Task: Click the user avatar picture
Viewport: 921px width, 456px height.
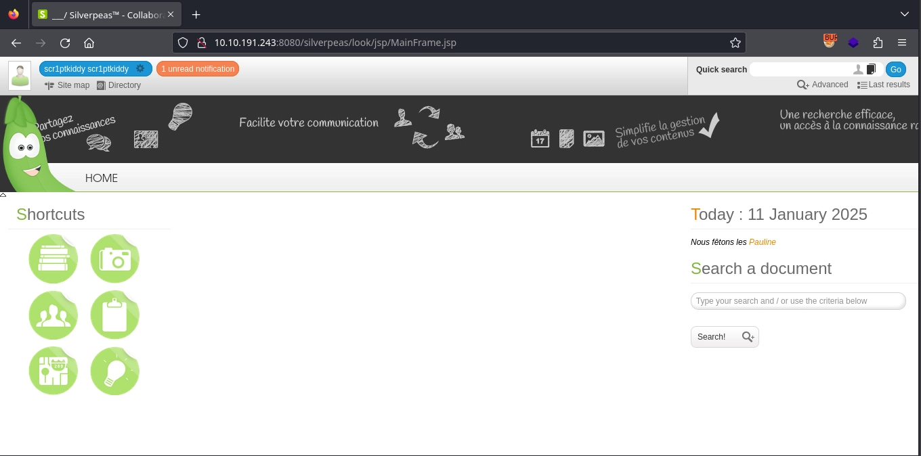Action: coord(20,76)
